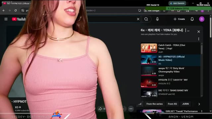Go back with the browser back arrow
Image resolution: width=212 pixels, height=119 pixels.
point(4,10)
